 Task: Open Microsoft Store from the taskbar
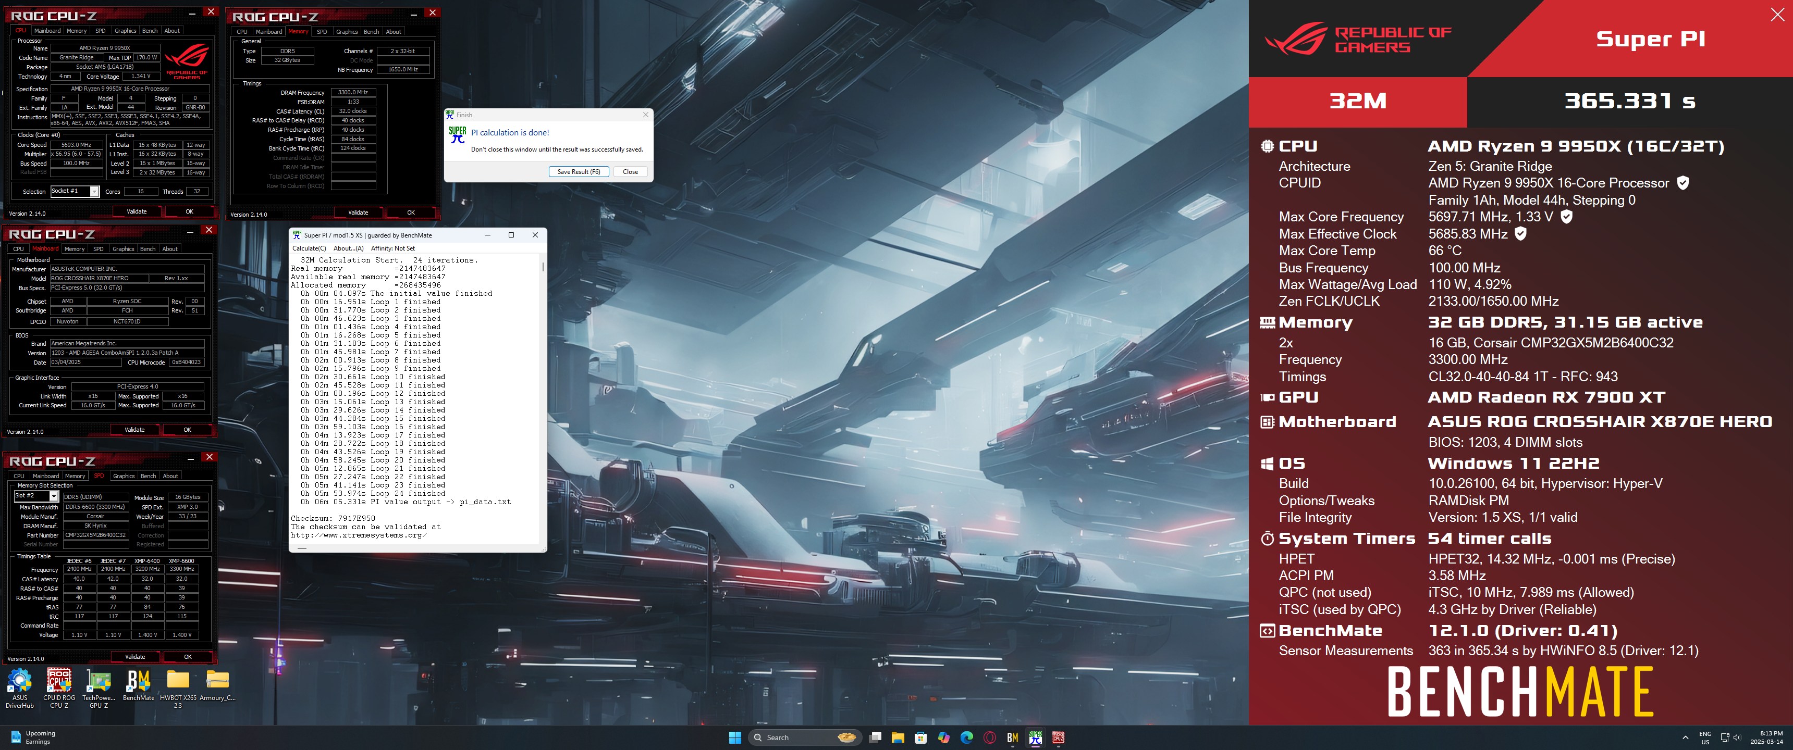click(x=921, y=737)
